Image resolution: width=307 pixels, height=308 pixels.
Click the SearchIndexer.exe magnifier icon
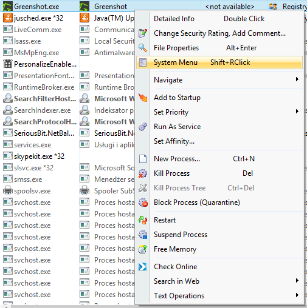coord(8,110)
